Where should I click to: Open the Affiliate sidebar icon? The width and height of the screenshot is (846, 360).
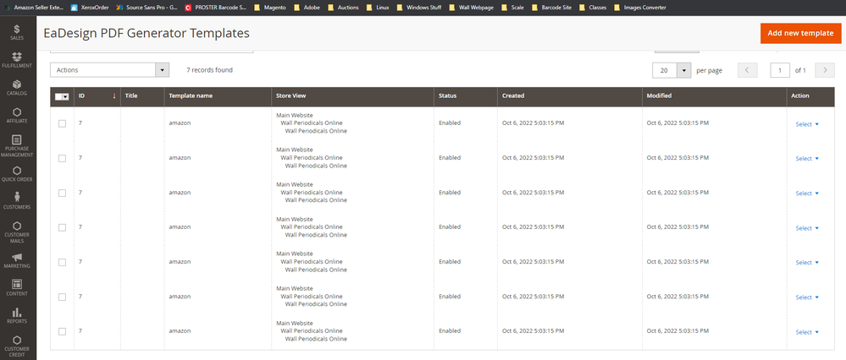(17, 116)
